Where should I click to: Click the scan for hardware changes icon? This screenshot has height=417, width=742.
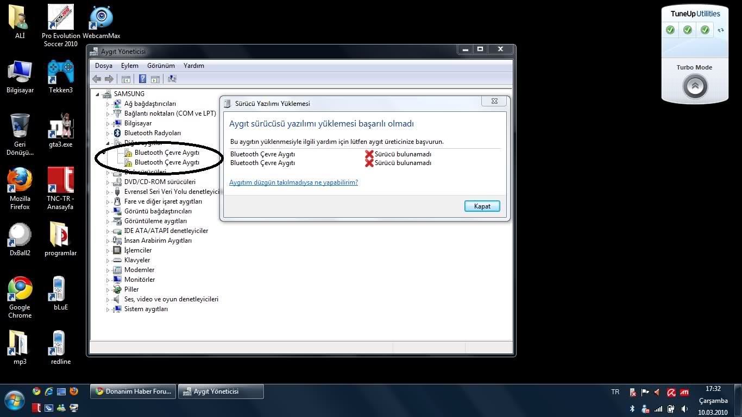(172, 79)
